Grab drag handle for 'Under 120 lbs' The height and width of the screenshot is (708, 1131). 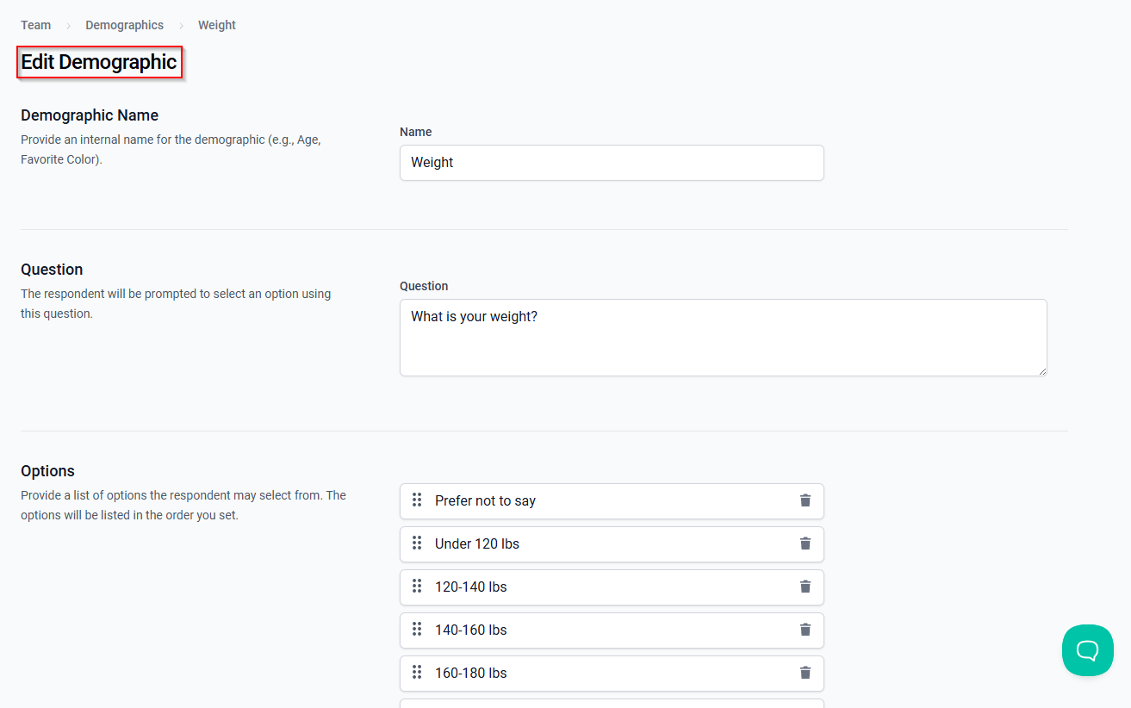(x=417, y=543)
